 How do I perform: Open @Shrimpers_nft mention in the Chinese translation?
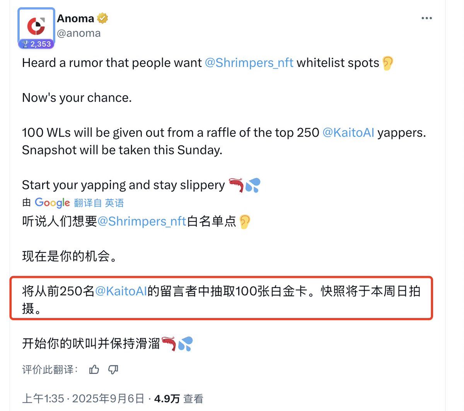click(x=142, y=221)
